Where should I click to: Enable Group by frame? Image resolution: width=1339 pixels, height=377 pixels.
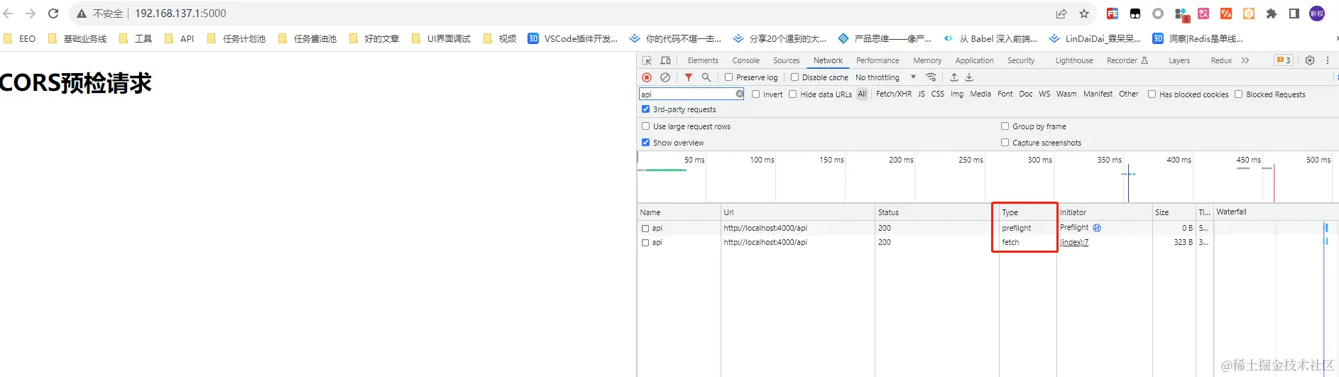pos(1005,126)
